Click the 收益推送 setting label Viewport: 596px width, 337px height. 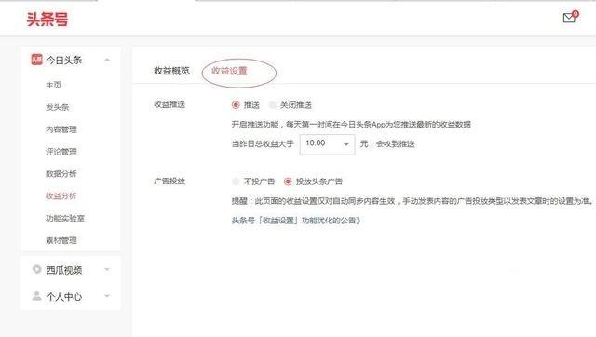tap(169, 104)
